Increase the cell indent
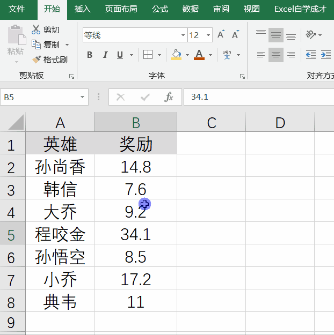Image resolution: width=334 pixels, height=335 pixels. (x=325, y=55)
